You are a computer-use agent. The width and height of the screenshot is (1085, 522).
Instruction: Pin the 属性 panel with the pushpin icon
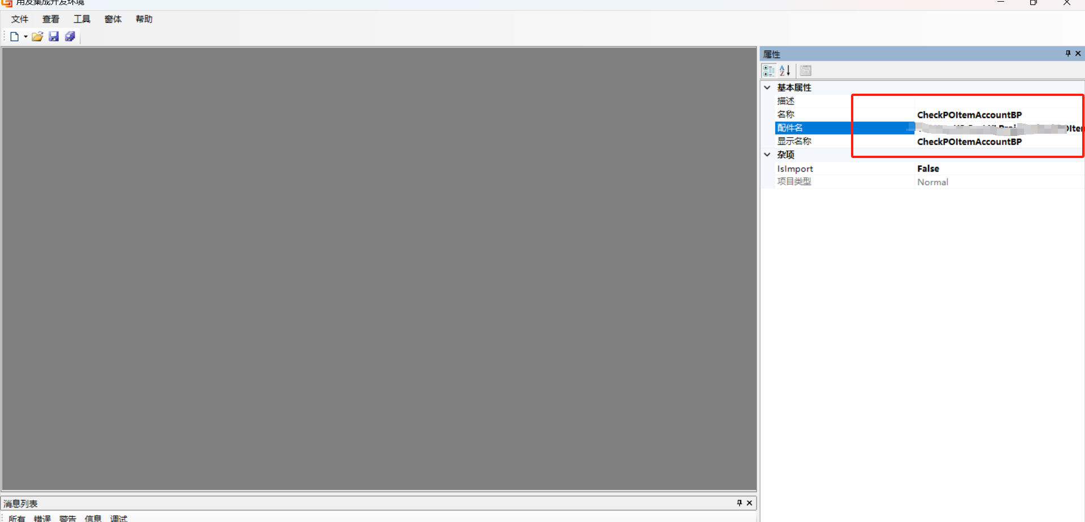click(1068, 54)
